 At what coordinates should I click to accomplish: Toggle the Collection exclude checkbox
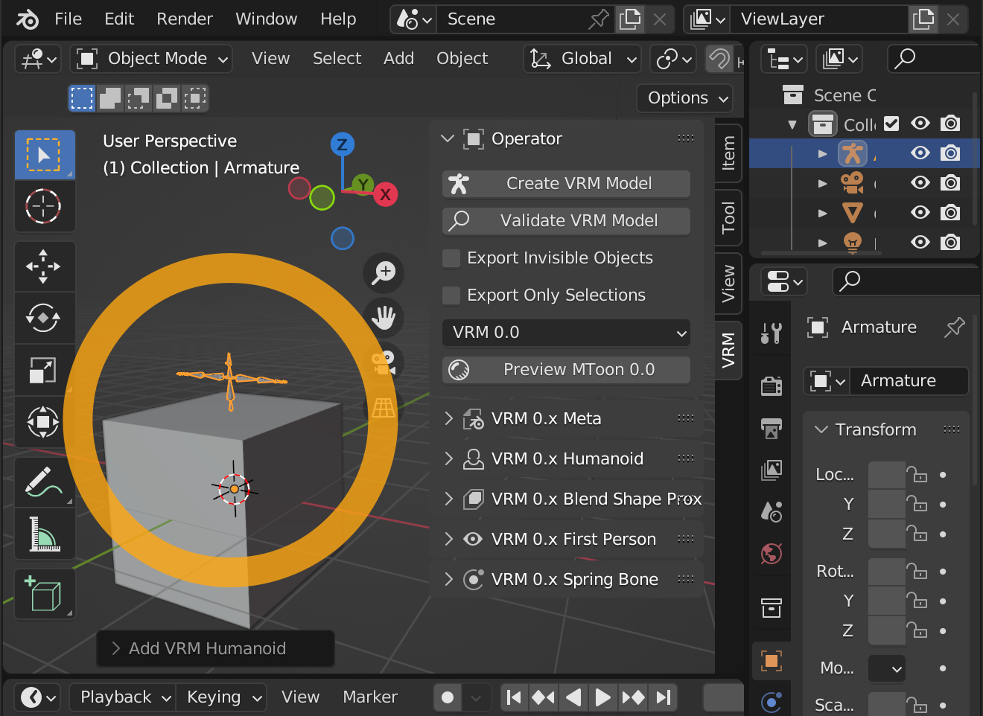click(891, 124)
